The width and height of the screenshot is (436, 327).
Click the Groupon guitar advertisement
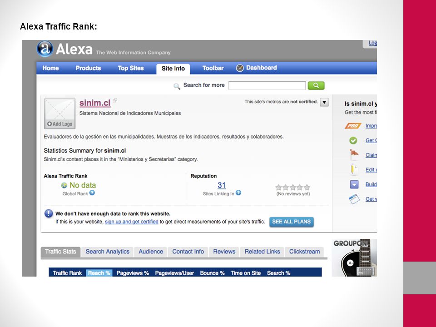(x=354, y=258)
